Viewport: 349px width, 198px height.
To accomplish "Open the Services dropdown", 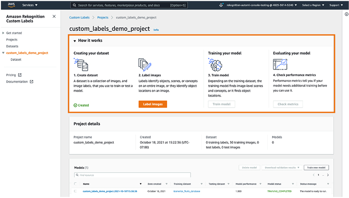I will [x=30, y=5].
